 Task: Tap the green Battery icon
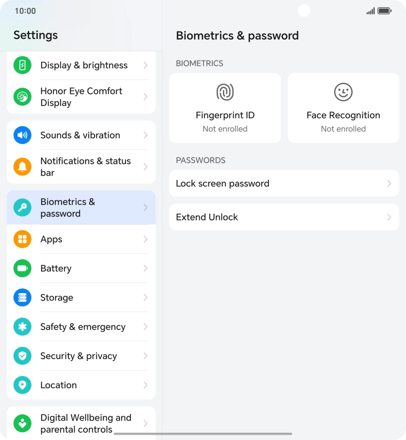[x=22, y=268]
